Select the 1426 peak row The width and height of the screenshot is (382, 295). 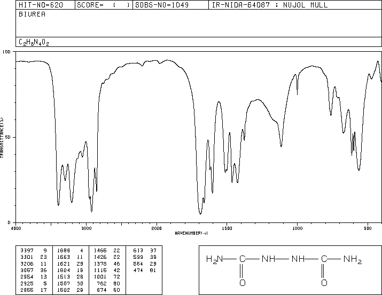pyautogui.click(x=107, y=257)
